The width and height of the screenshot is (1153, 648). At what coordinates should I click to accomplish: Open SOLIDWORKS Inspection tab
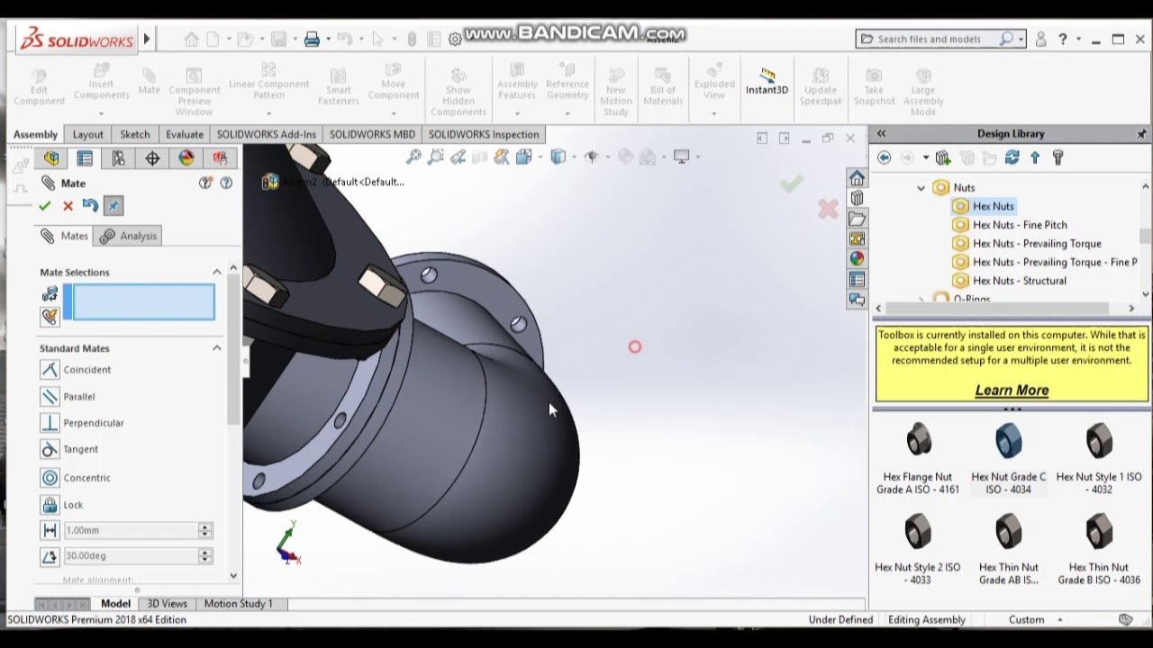pos(484,134)
